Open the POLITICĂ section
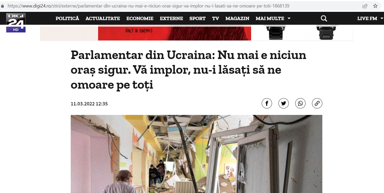 tap(67, 18)
